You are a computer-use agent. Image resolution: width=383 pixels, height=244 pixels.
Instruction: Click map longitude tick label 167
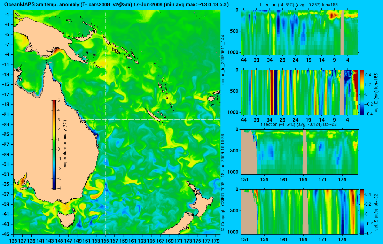tap(160, 241)
